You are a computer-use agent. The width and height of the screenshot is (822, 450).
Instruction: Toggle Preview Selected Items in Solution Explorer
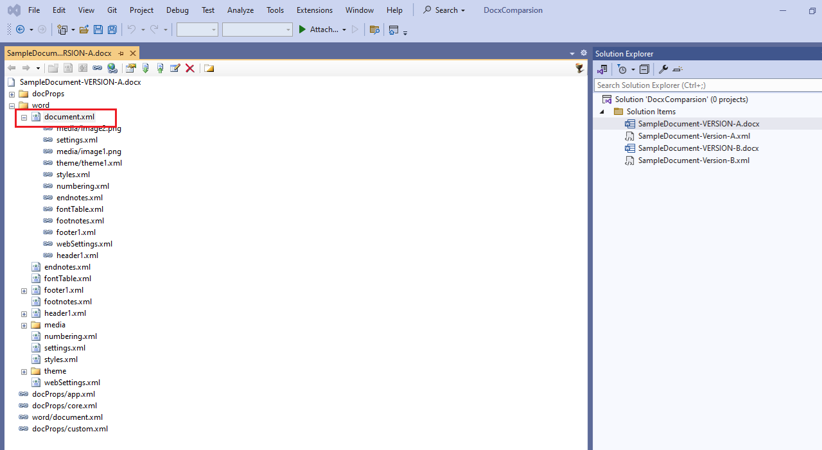[677, 69]
